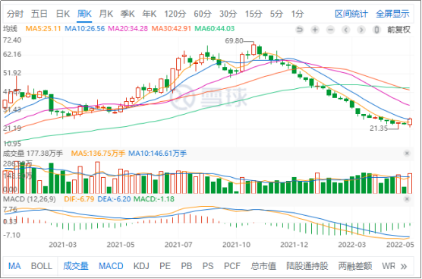Switch to 季K quarterly chart tab
The width and height of the screenshot is (422, 279).
pos(128,14)
